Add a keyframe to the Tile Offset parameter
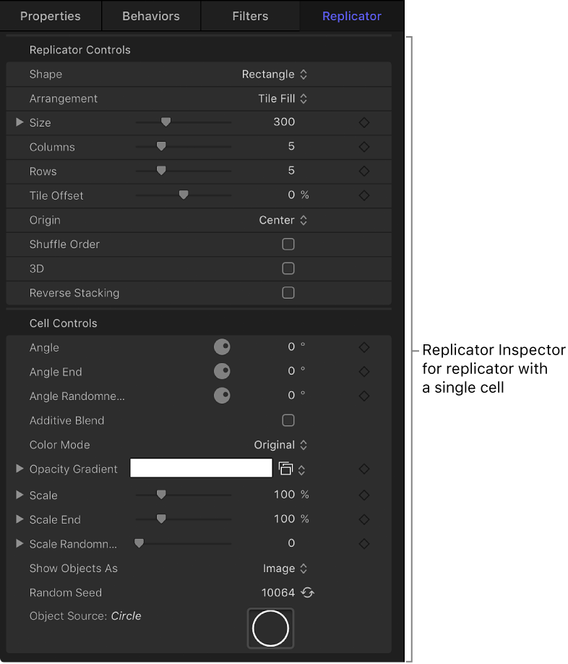The height and width of the screenshot is (664, 568). click(x=364, y=195)
